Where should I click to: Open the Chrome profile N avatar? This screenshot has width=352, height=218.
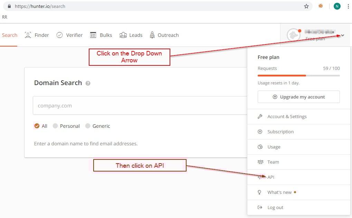click(337, 6)
